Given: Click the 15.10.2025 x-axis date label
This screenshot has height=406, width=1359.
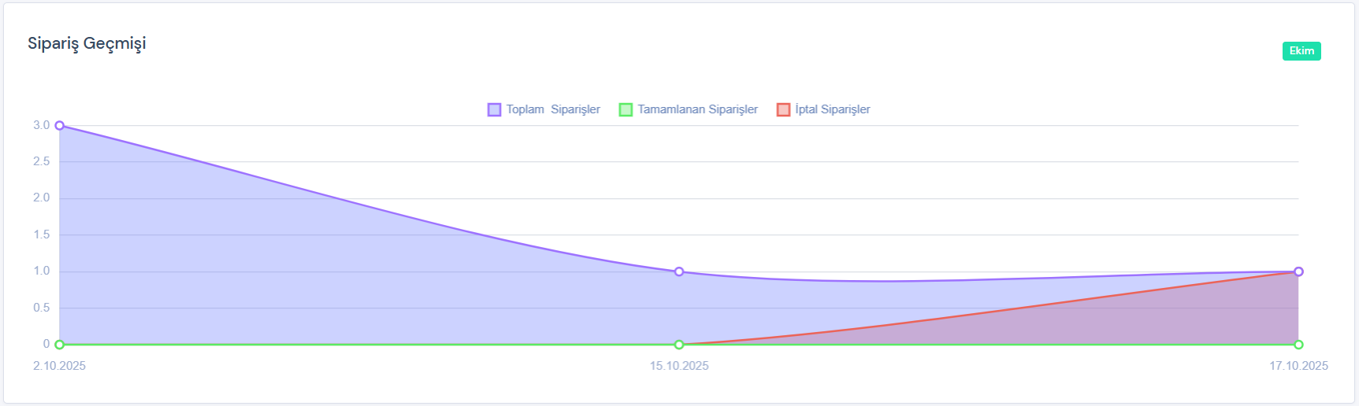Looking at the screenshot, I should [x=679, y=366].
